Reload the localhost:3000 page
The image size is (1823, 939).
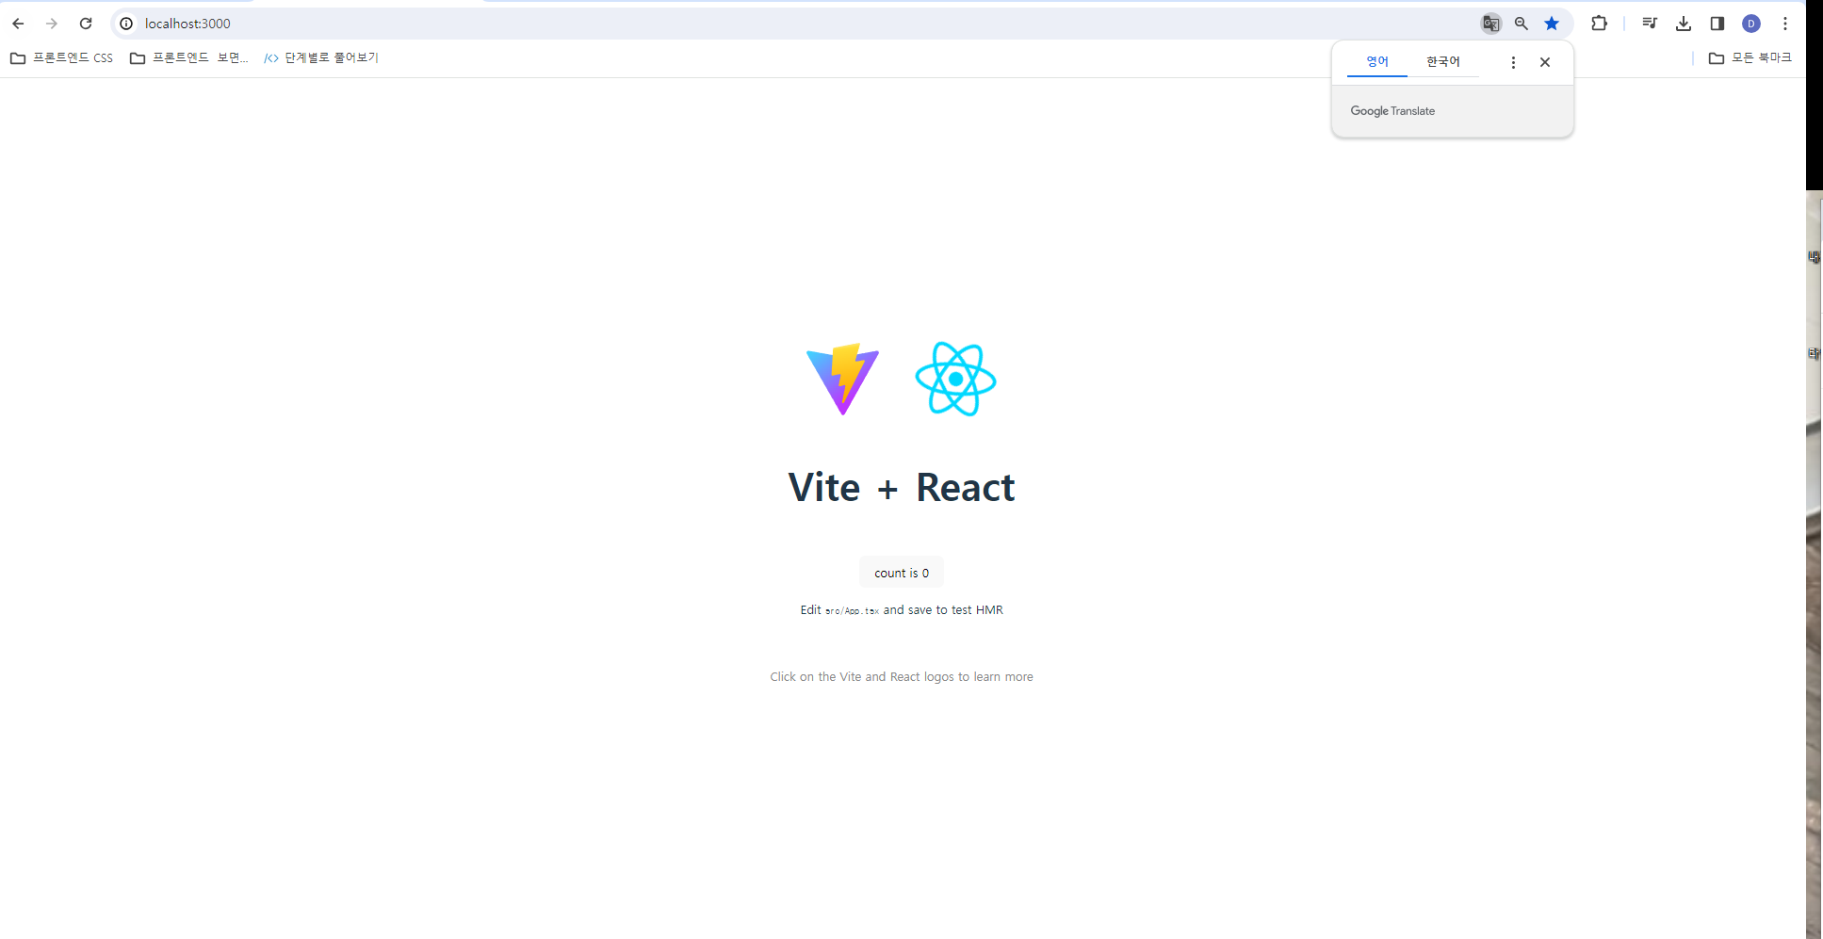point(86,24)
